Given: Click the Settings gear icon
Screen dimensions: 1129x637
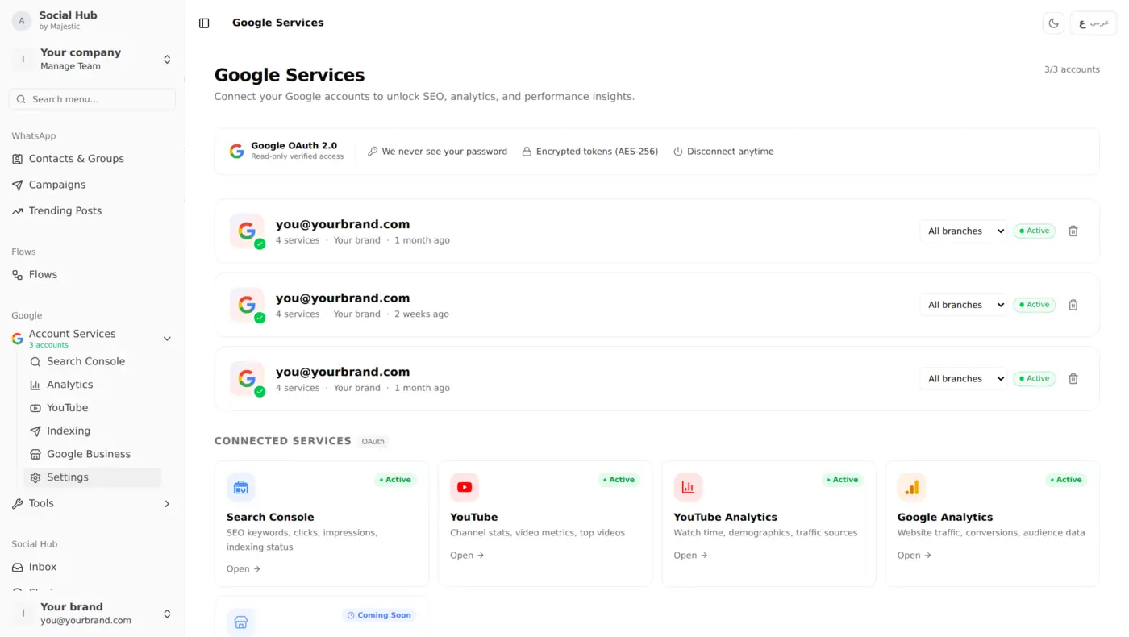Looking at the screenshot, I should pos(35,477).
